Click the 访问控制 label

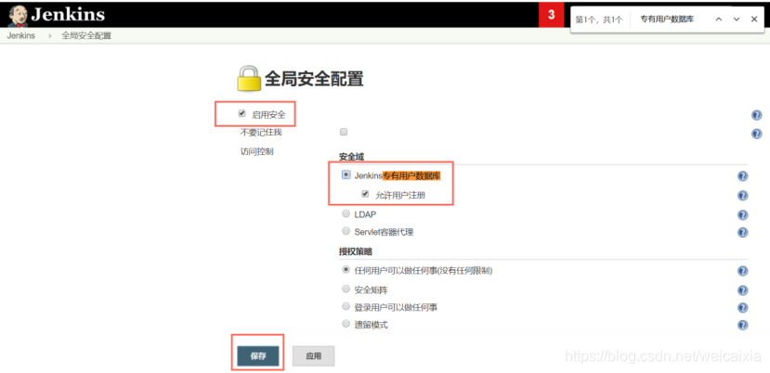coord(257,151)
